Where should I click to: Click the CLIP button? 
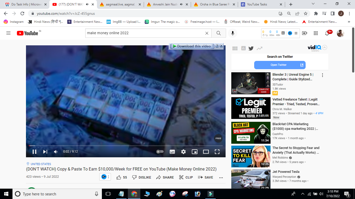186,177
